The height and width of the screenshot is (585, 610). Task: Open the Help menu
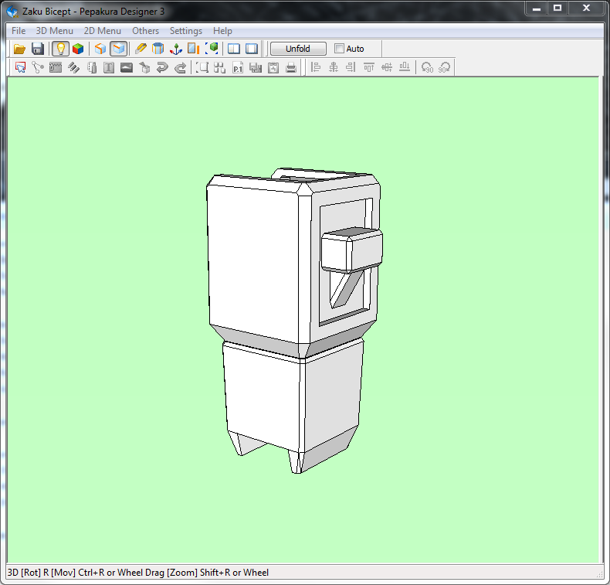click(222, 31)
